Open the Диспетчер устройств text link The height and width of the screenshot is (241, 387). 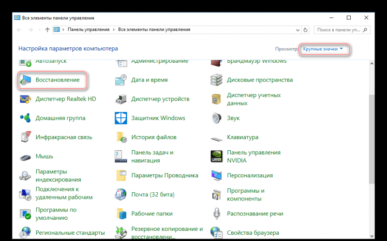click(x=160, y=99)
